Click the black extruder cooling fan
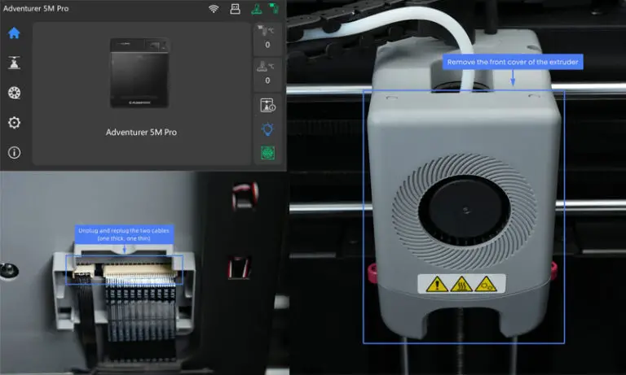 coord(465,211)
